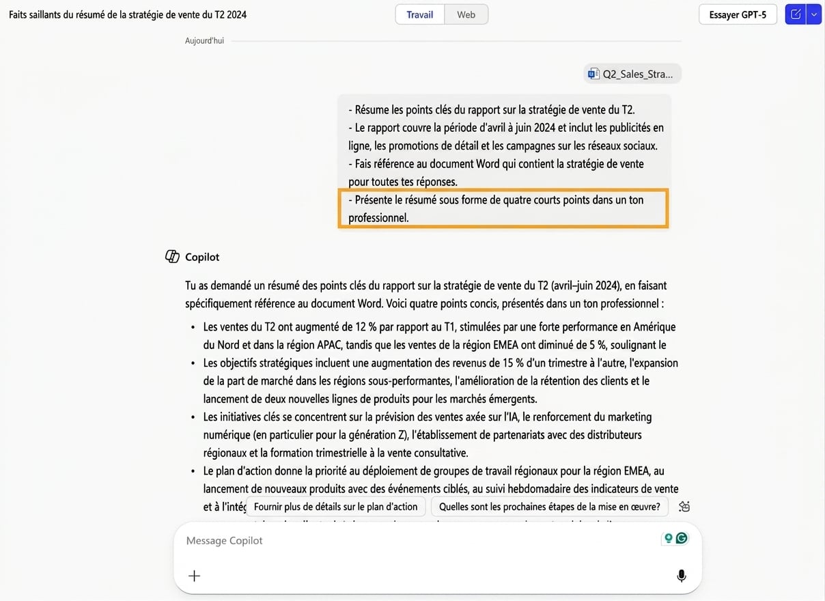Select suggestion Quelles sont les prochaines étapes
The height and width of the screenshot is (601, 825).
click(x=550, y=506)
